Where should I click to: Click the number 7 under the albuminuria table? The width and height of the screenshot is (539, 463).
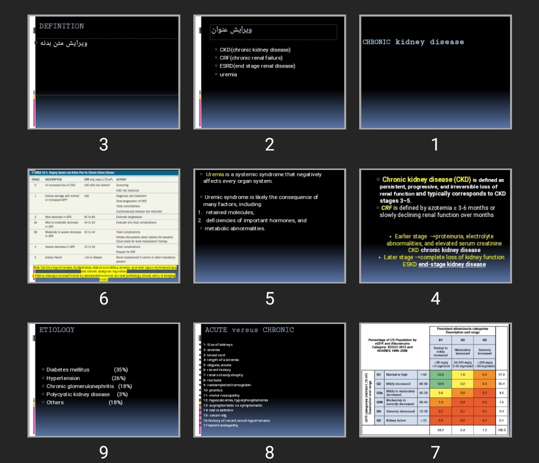435,452
